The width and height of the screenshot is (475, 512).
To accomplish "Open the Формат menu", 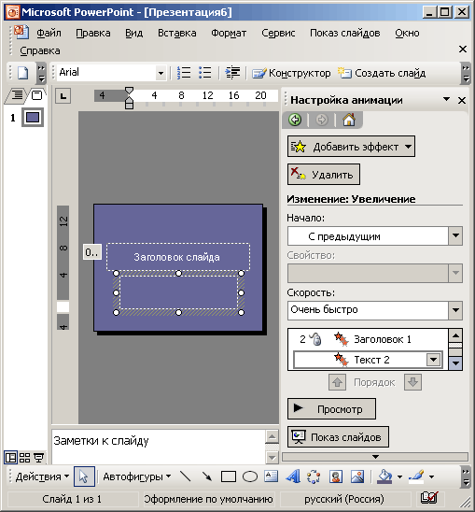I will coord(229,33).
